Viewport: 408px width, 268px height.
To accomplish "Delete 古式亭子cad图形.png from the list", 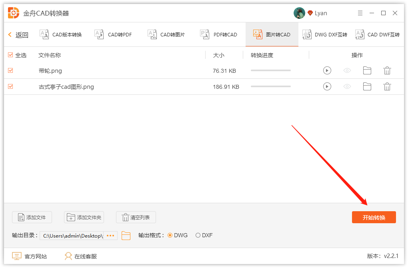I will pos(387,86).
